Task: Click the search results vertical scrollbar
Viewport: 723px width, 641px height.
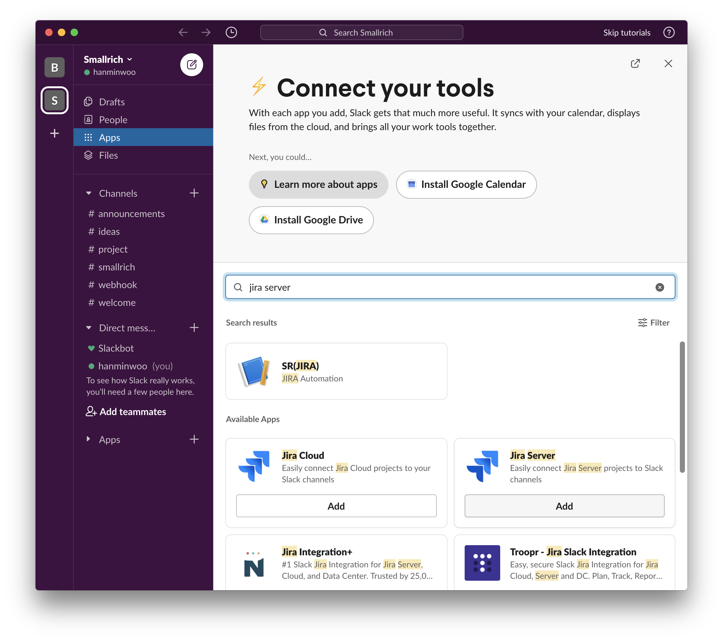Action: tap(682, 406)
